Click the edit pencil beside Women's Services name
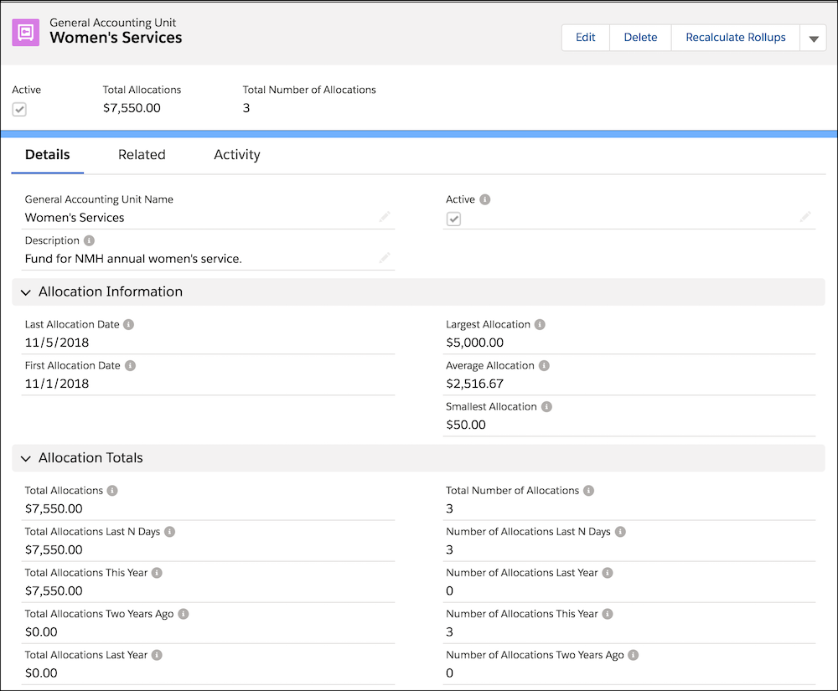The height and width of the screenshot is (691, 838). (x=385, y=217)
